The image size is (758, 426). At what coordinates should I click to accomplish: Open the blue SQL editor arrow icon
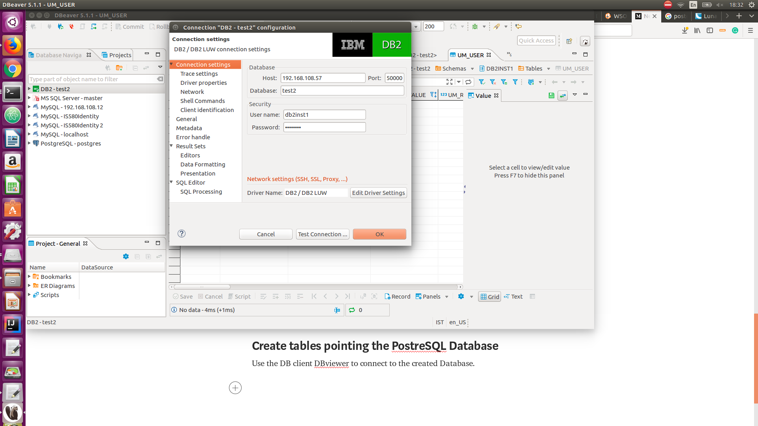click(x=94, y=26)
